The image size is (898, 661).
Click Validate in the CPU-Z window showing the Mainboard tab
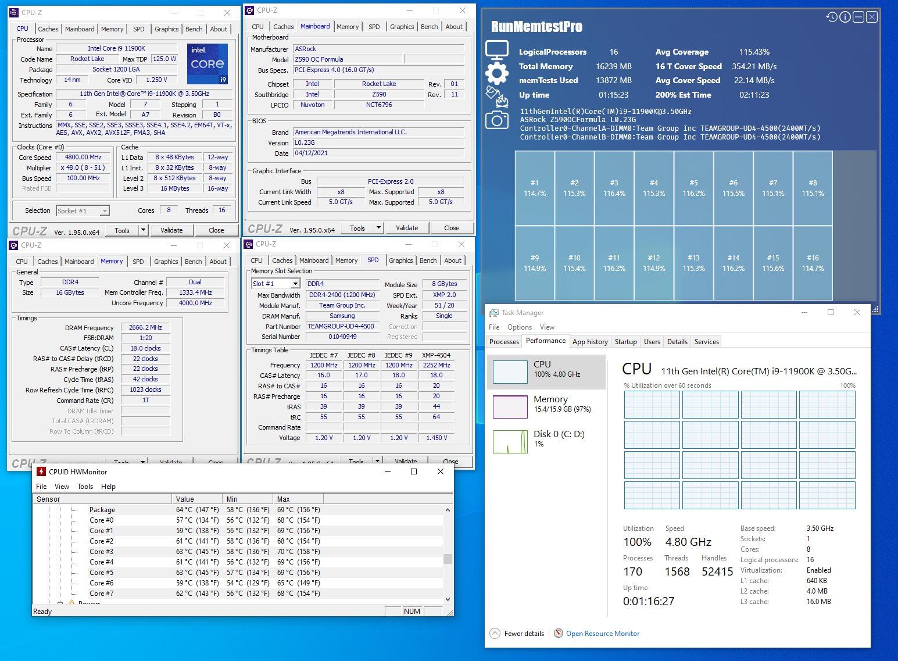[x=407, y=228]
